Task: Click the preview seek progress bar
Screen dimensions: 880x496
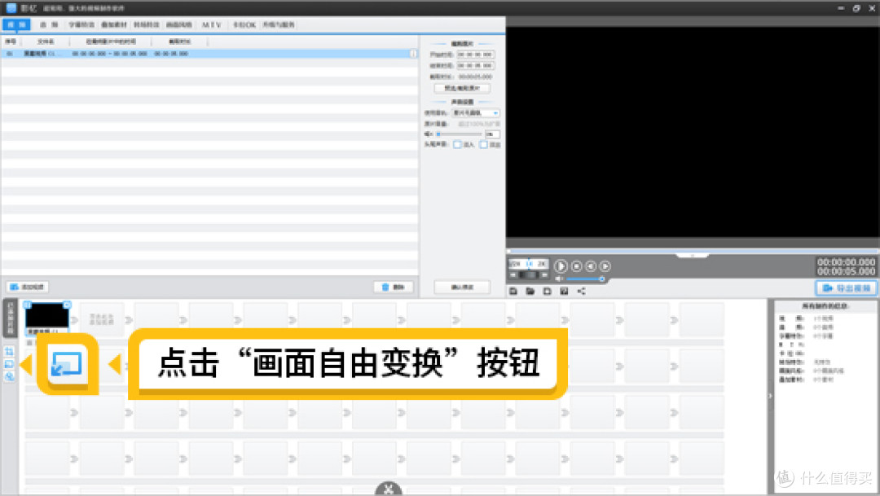Action: (693, 251)
